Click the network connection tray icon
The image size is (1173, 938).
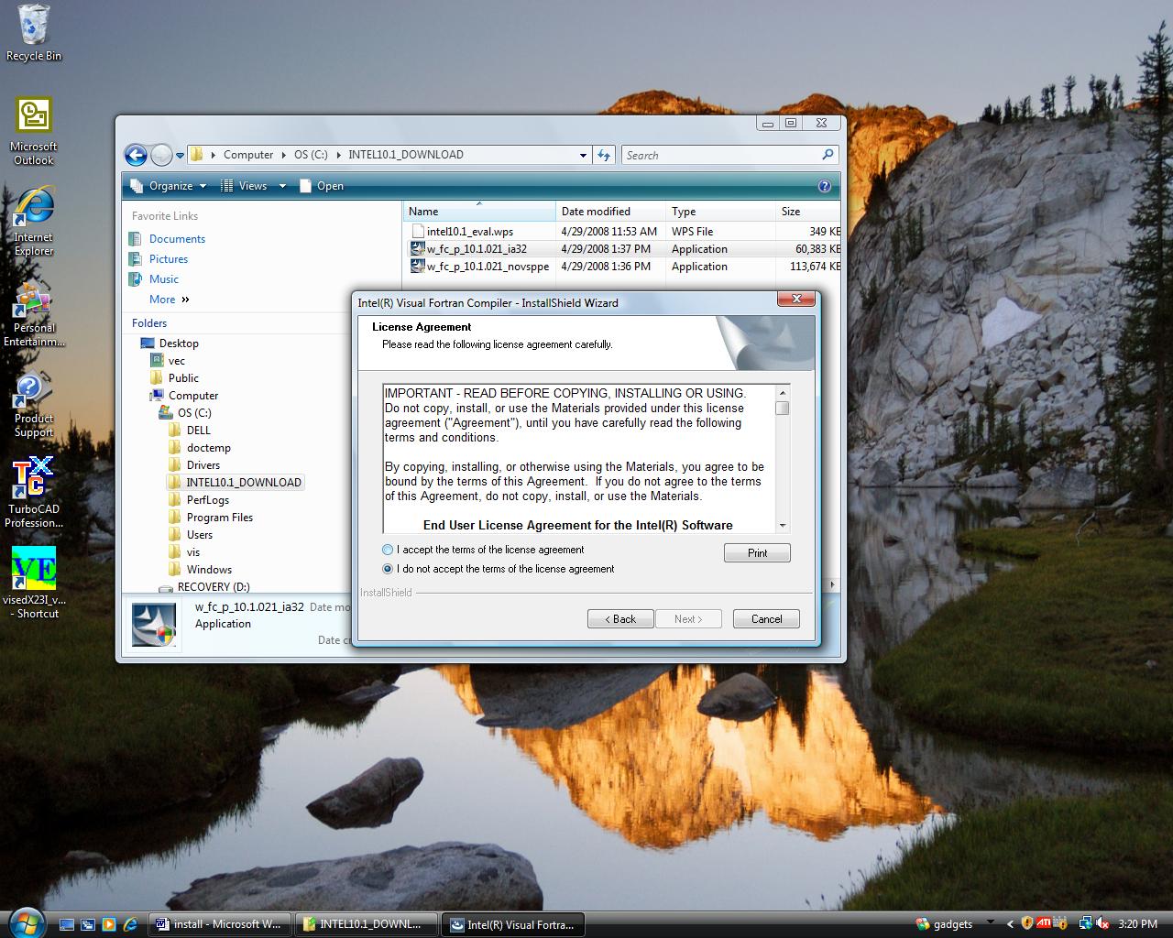1086,923
